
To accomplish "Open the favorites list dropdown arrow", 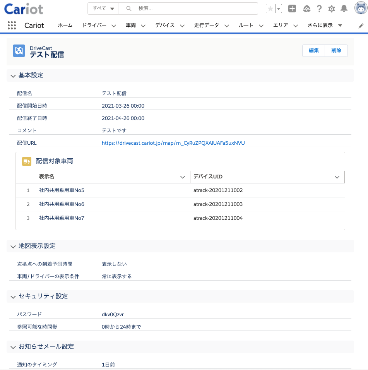I will (279, 9).
